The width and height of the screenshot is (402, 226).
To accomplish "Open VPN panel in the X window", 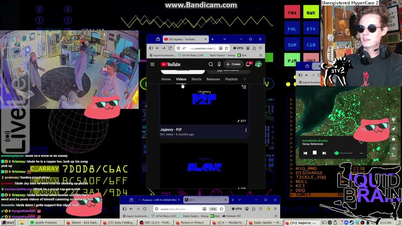I will pos(237,209).
